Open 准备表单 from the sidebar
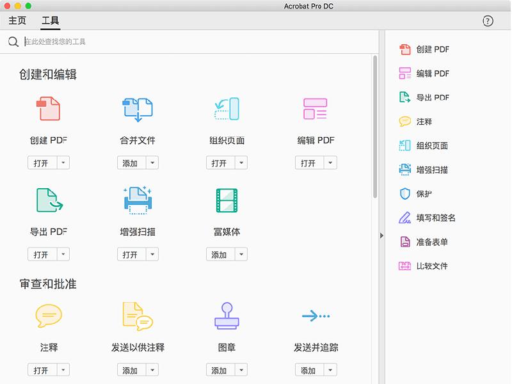 tap(428, 241)
